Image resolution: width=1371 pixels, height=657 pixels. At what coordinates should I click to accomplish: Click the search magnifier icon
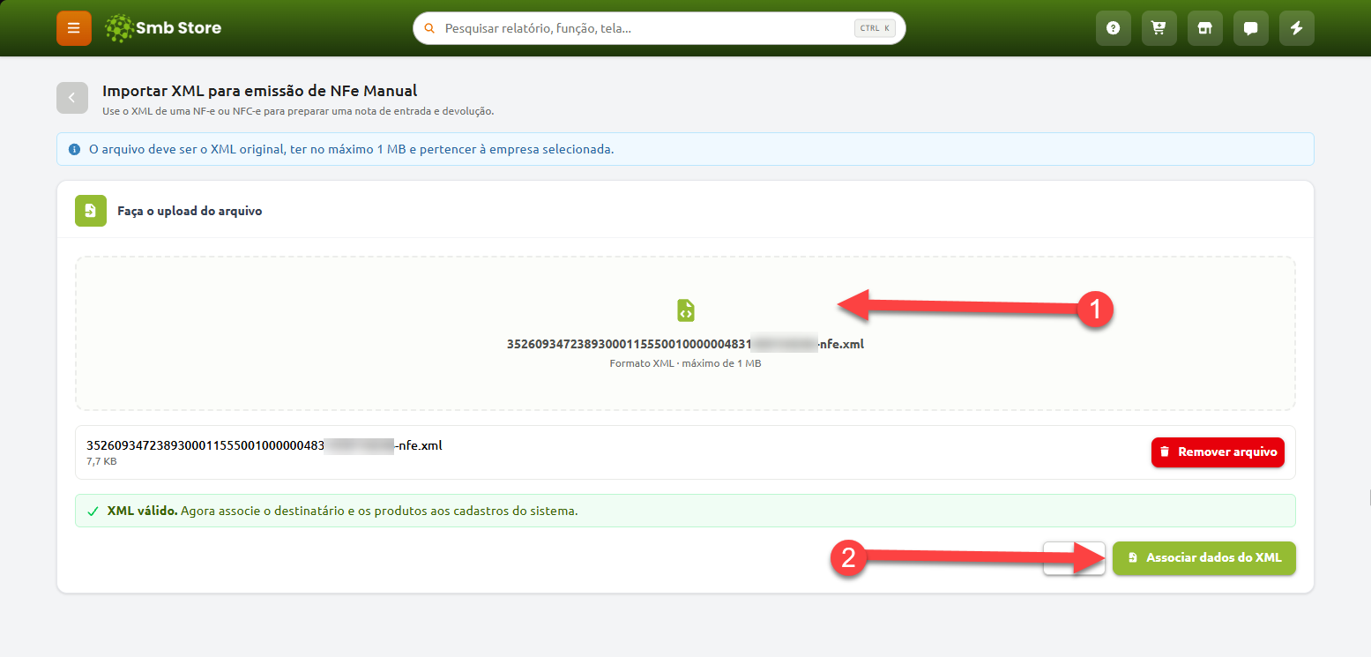click(x=429, y=28)
